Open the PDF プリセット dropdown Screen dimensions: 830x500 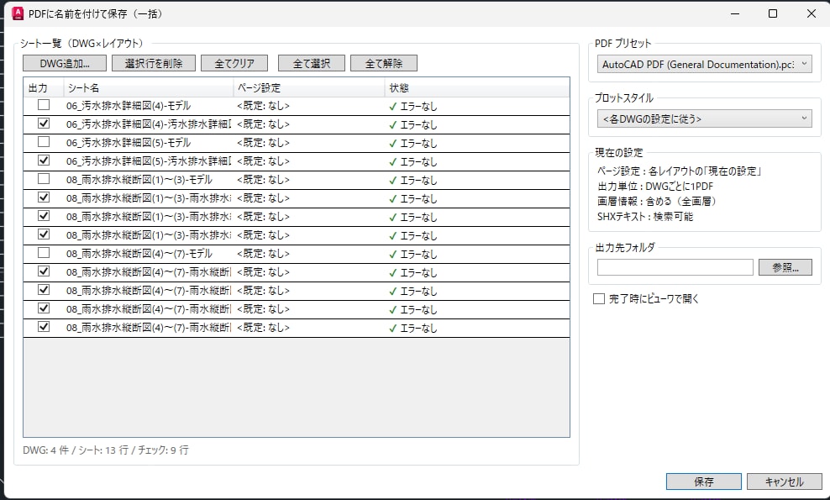[x=705, y=65]
